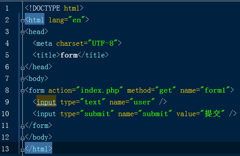Click the type attribute name on line 9
The height and width of the screenshot is (156, 240).
coord(68,102)
